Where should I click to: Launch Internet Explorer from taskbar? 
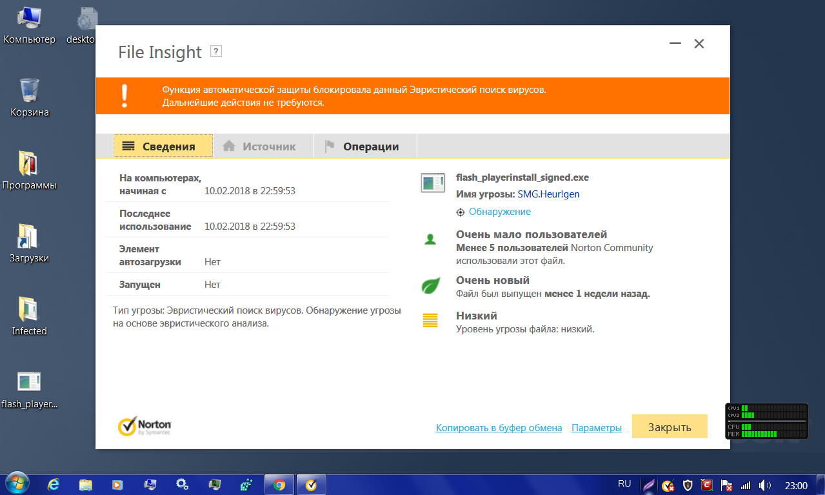tap(54, 484)
